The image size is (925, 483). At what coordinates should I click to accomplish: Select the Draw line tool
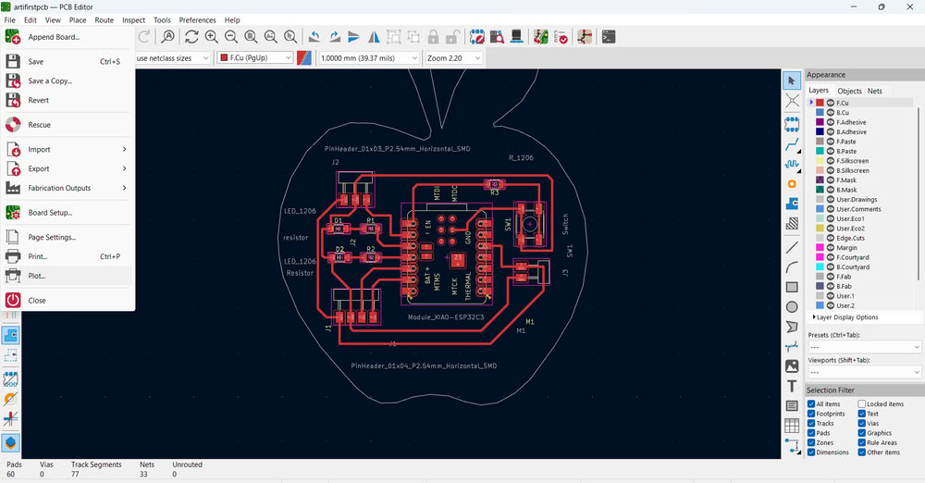pyautogui.click(x=792, y=247)
